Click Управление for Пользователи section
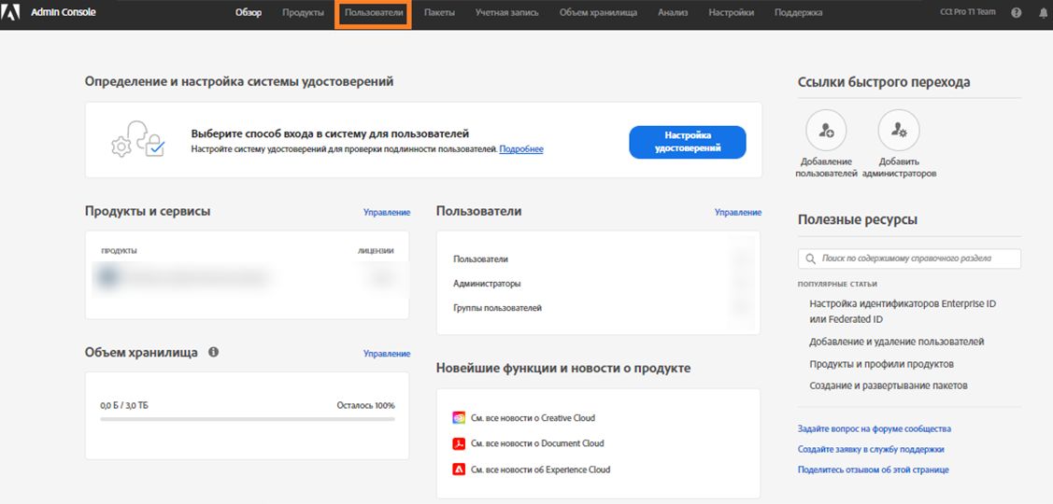Screen dimensions: 1053x504 click(x=738, y=212)
